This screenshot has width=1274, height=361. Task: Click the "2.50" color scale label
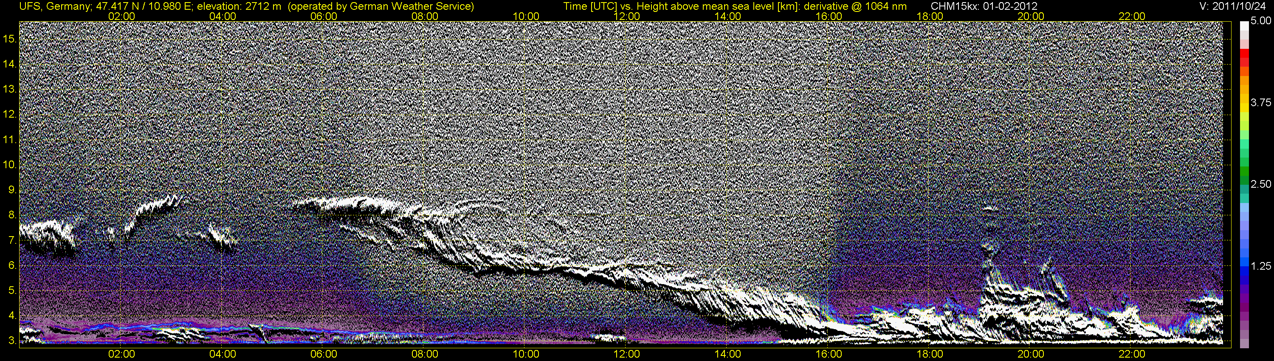tap(1261, 184)
